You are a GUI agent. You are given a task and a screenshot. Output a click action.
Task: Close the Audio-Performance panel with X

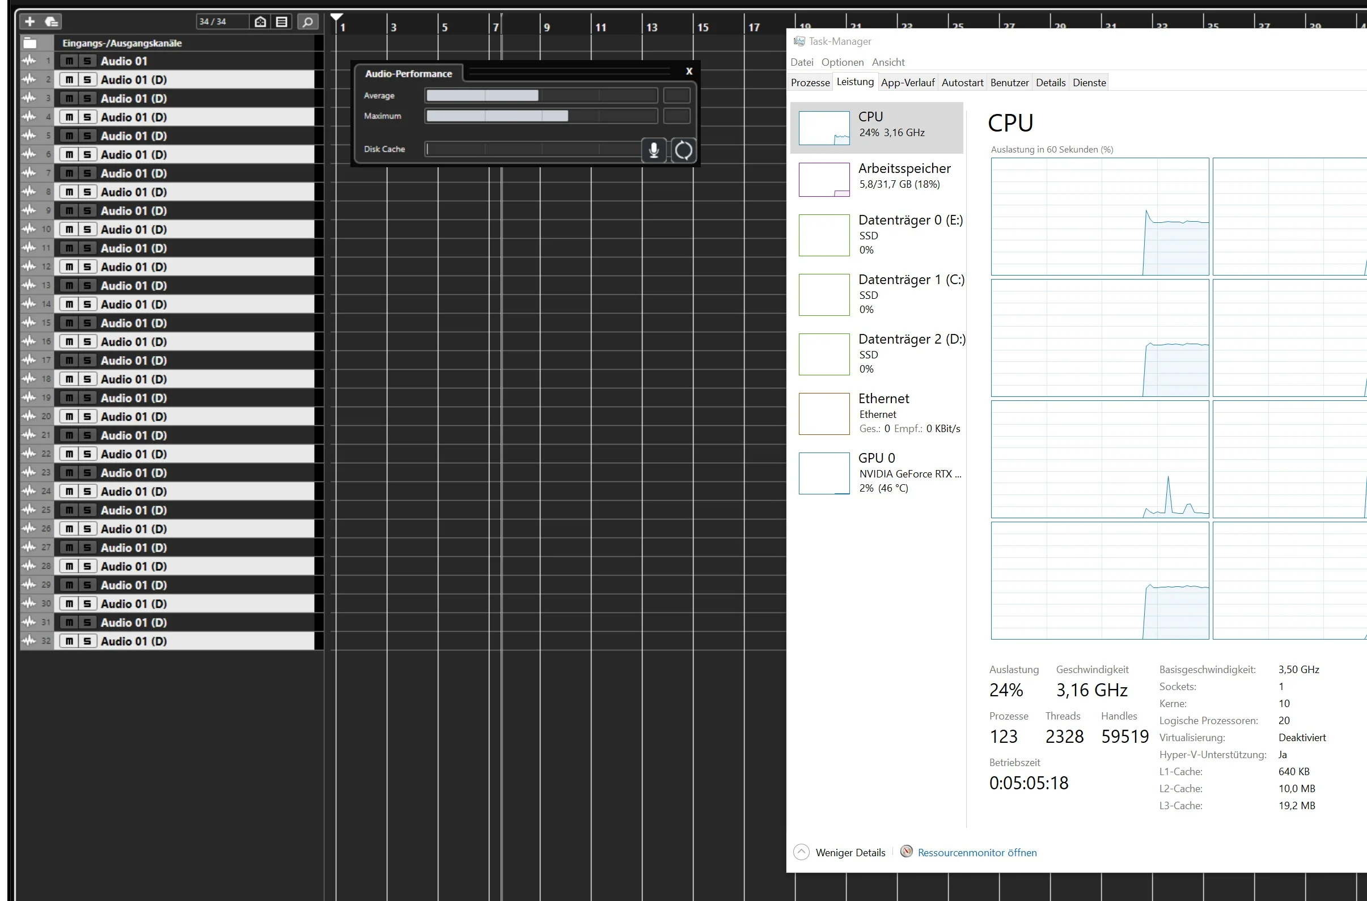pos(689,71)
